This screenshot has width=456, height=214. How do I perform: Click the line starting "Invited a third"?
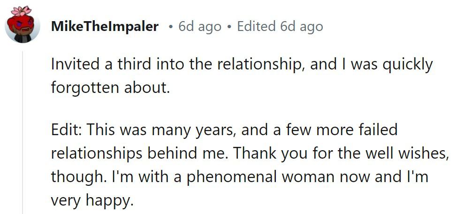pos(242,65)
